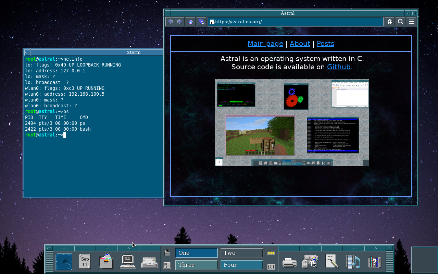The image size is (438, 274).
Task: Expand the subpanel arrow above the file manager
Action: [x=107, y=248]
